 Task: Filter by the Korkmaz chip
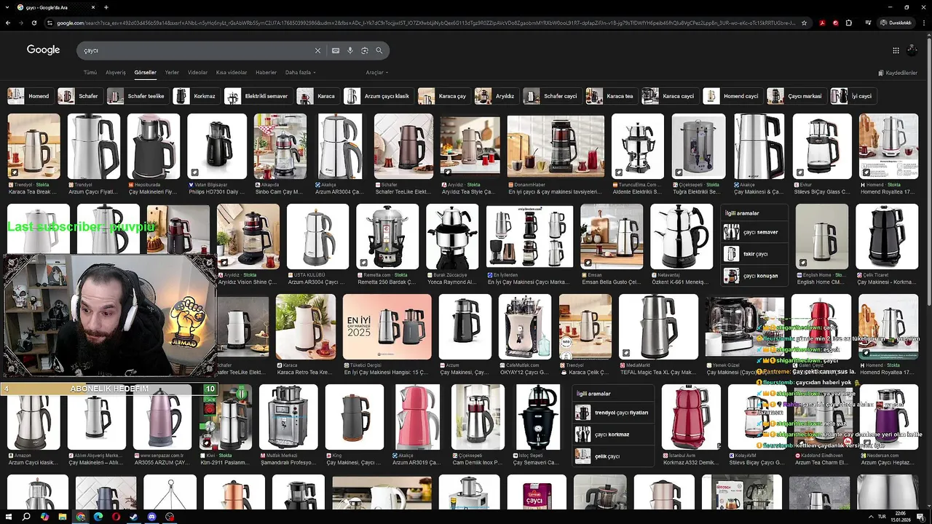click(x=195, y=96)
